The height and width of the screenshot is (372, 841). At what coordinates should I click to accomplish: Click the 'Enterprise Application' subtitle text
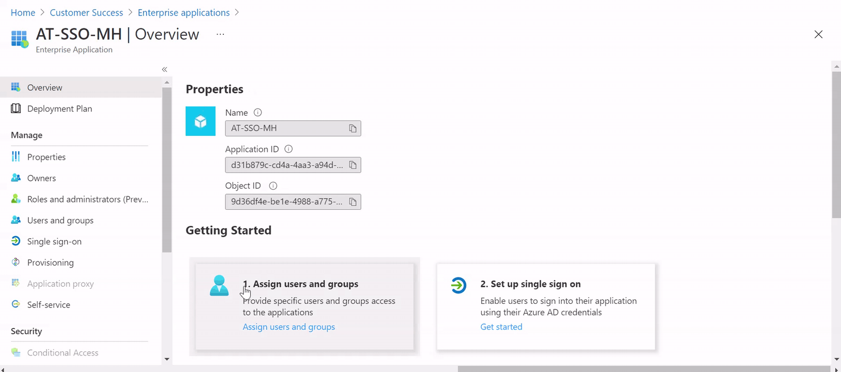pos(74,50)
